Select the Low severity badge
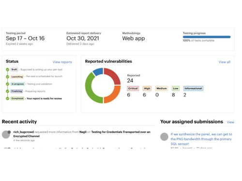 tap(176, 88)
